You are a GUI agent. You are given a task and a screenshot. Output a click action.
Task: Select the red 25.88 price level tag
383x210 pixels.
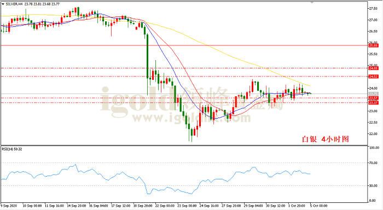tap(373, 45)
